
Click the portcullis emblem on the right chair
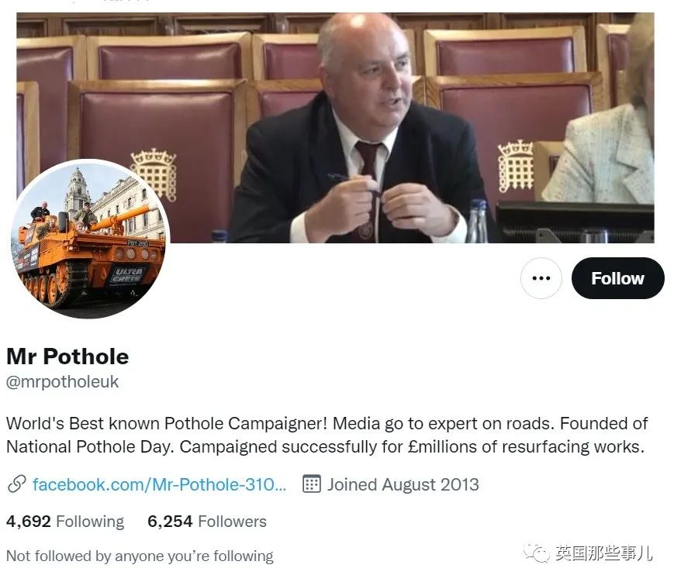tap(514, 166)
